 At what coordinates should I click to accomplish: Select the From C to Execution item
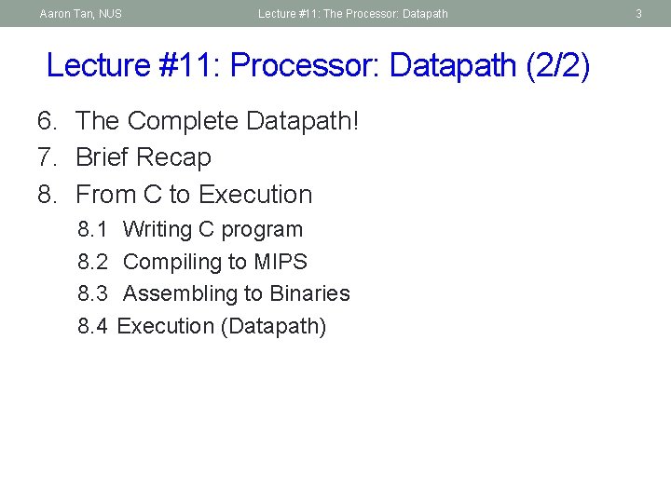(194, 195)
